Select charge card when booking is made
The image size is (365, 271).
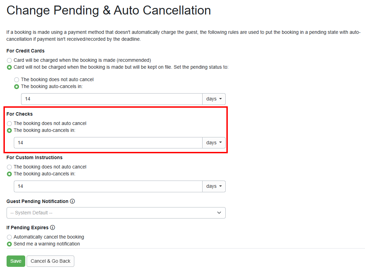(x=9, y=60)
